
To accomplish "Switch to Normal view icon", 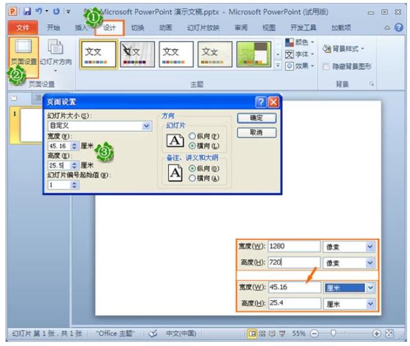I will pyautogui.click(x=252, y=333).
